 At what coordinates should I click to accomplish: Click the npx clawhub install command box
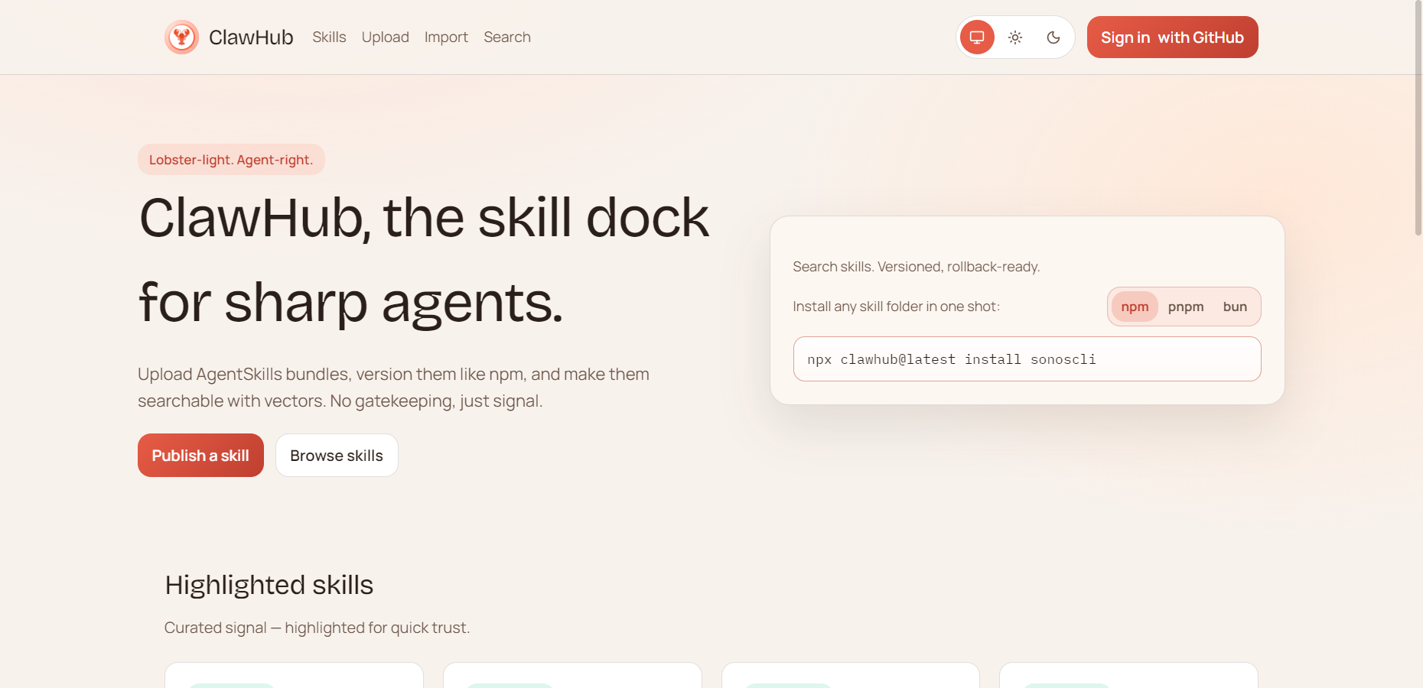pyautogui.click(x=1027, y=359)
